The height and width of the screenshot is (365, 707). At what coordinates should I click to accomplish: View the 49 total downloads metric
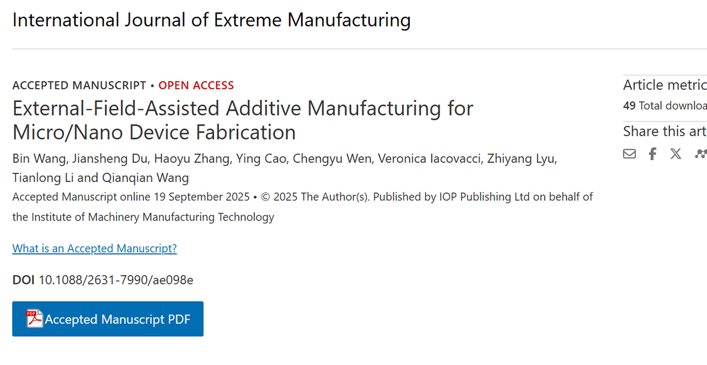[665, 106]
